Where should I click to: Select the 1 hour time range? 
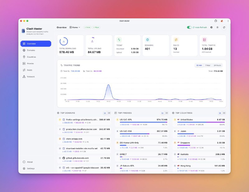(x=208, y=65)
